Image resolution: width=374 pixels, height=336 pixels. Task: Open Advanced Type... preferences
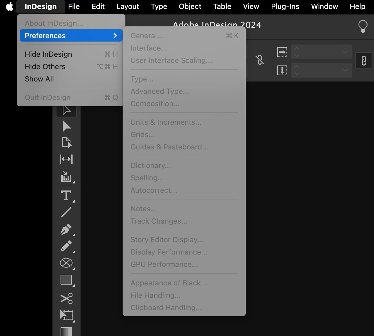[x=184, y=91]
